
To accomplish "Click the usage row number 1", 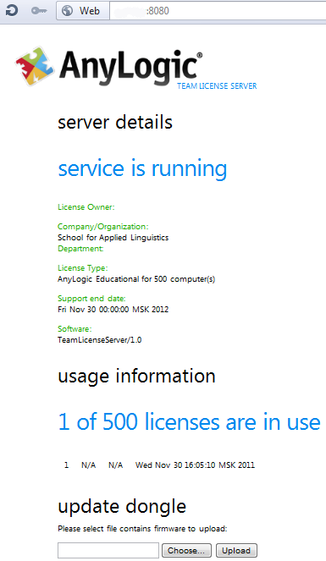I will point(66,465).
